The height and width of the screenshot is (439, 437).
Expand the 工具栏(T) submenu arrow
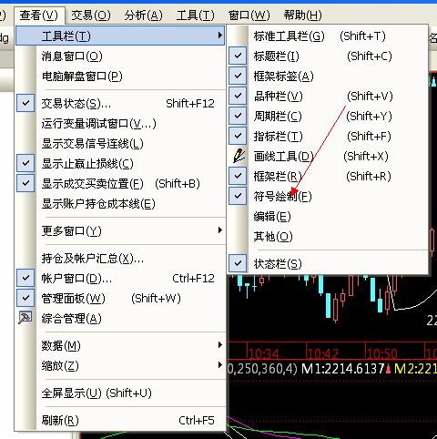click(220, 36)
